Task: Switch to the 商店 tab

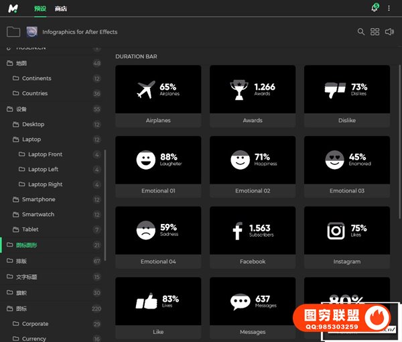Action: [x=61, y=9]
